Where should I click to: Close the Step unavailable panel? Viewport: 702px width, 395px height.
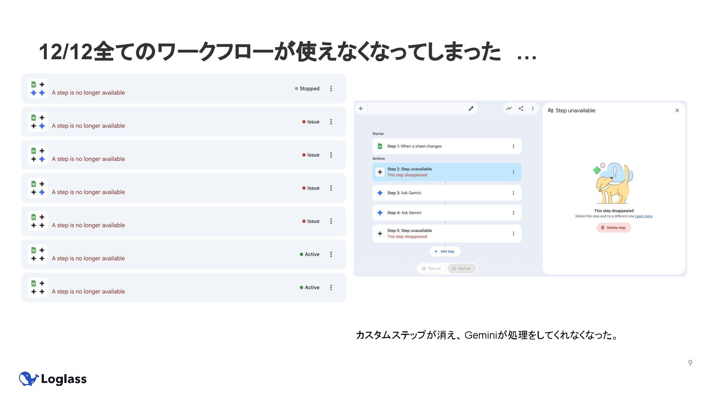tap(677, 110)
